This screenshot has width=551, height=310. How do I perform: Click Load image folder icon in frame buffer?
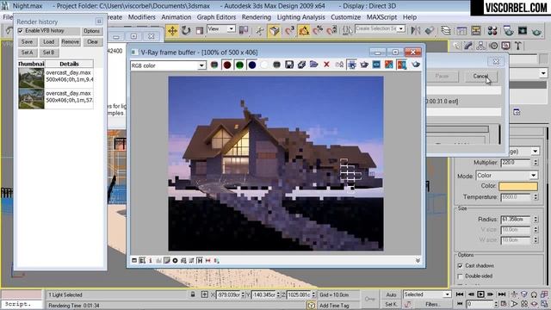tap(313, 65)
